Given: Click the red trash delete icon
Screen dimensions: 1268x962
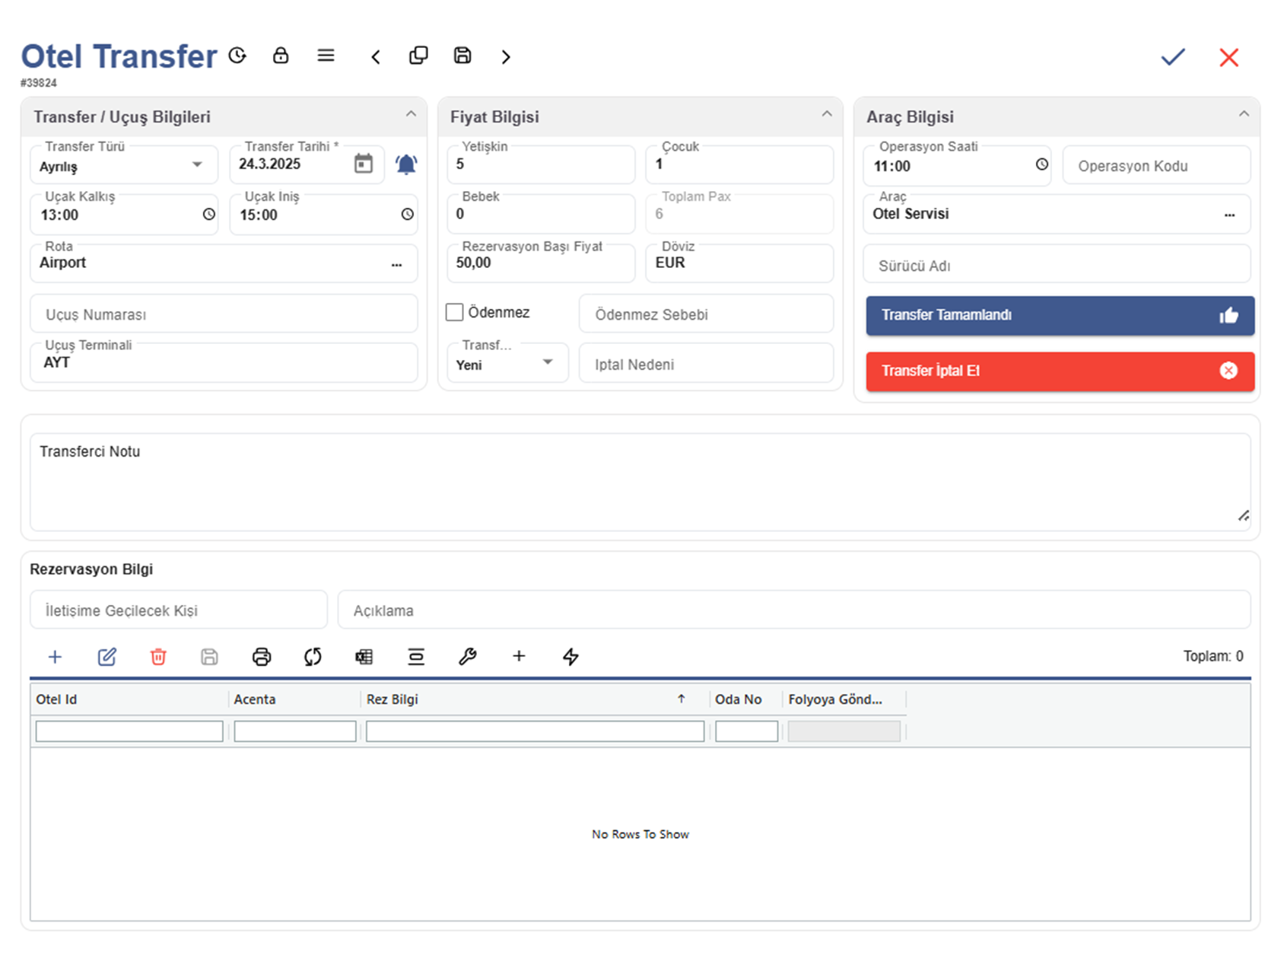Looking at the screenshot, I should (158, 657).
